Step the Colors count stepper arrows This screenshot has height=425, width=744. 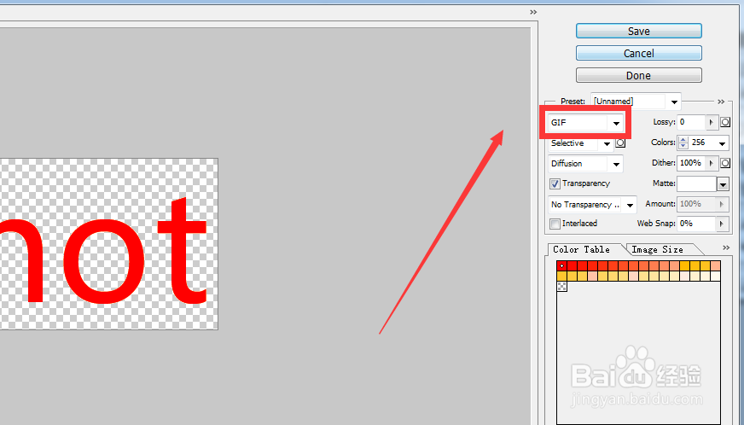[x=683, y=143]
